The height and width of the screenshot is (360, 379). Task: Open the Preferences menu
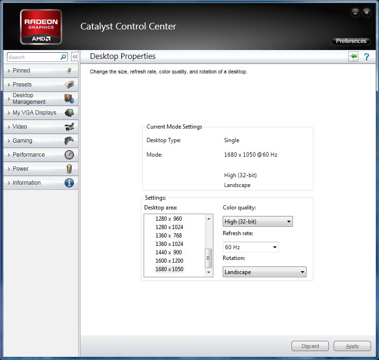coord(351,41)
